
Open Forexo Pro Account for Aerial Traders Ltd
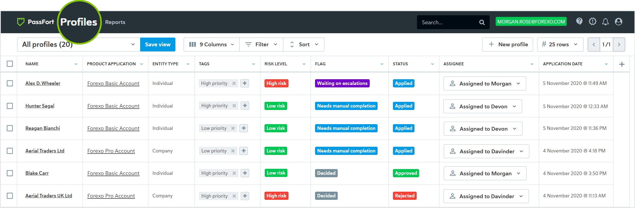(x=111, y=151)
